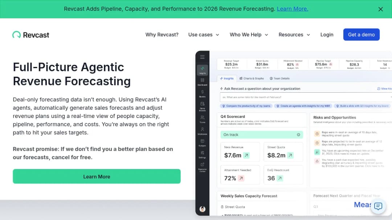Open Resource Center in the sidebar
392x220 pixels.
pos(202,167)
